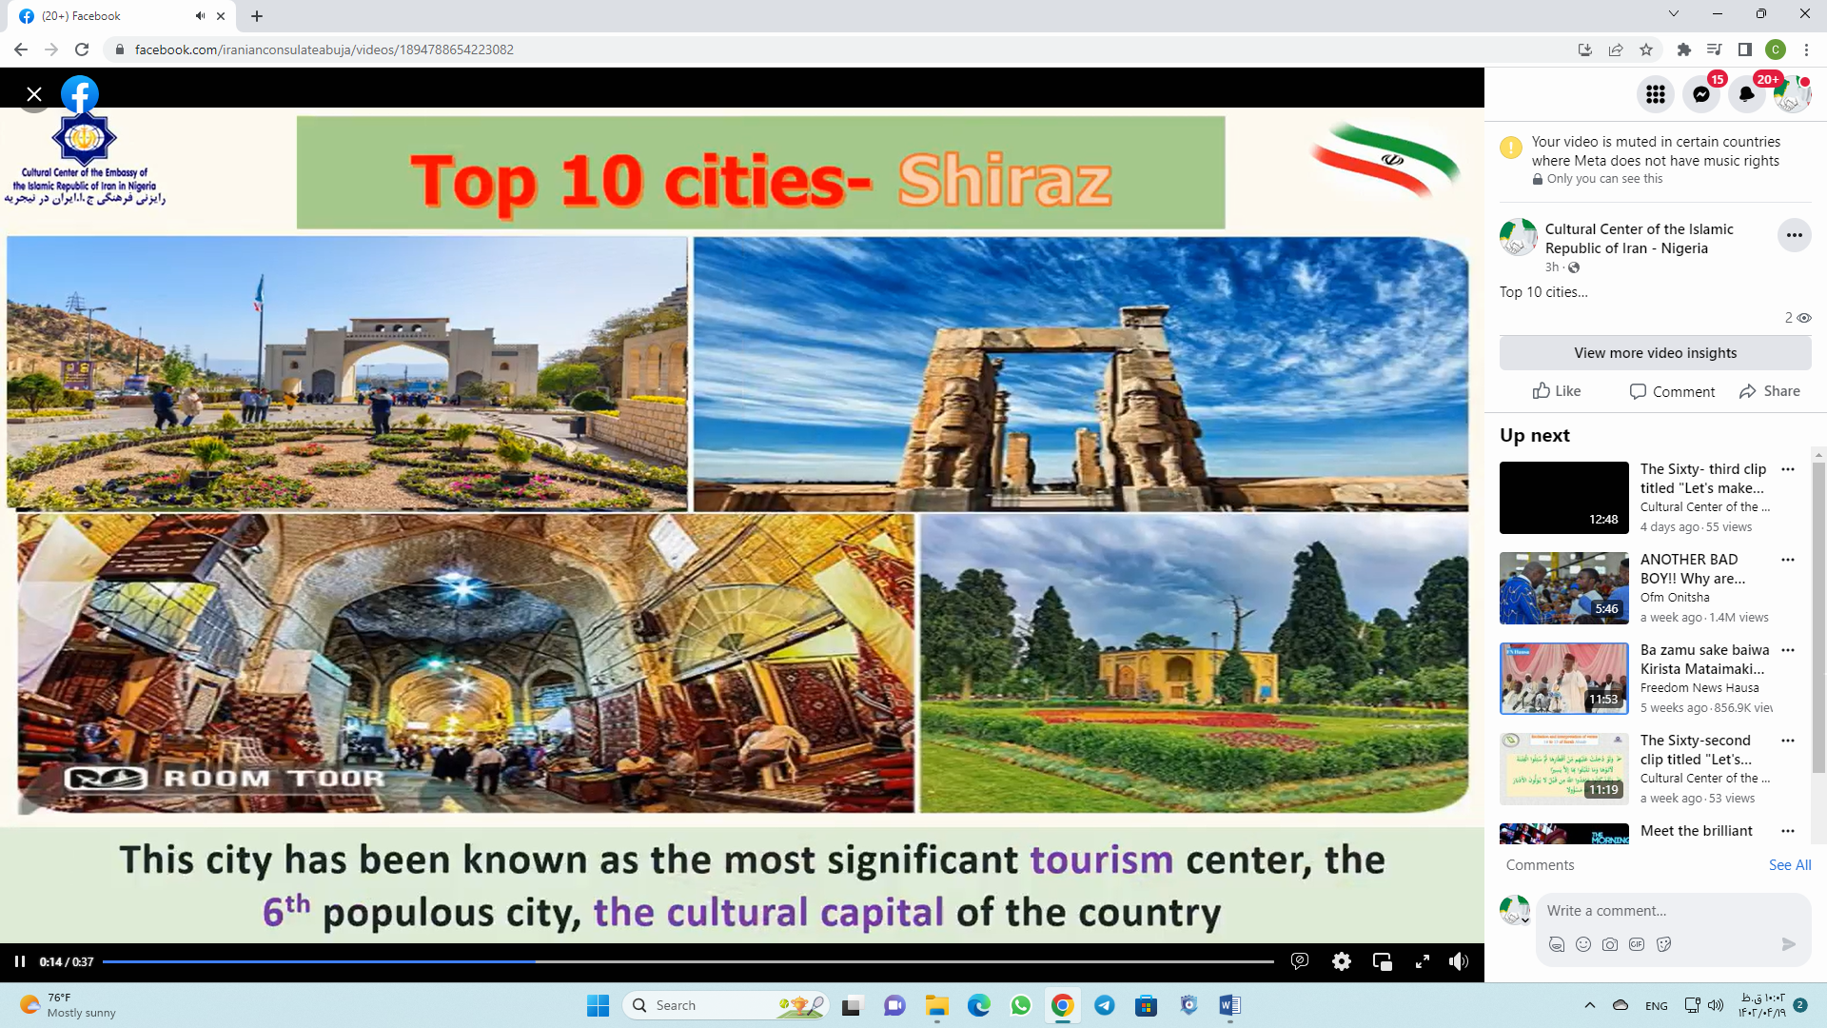Open Chrome tab search dropdown arrow
The image size is (1827, 1028).
[1674, 13]
